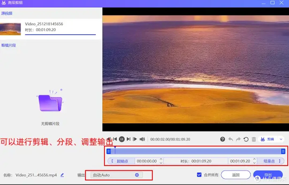Screen dimensions: 289x185
Task: Click the output name Video_251...45656.mp4
Action: coord(36,175)
